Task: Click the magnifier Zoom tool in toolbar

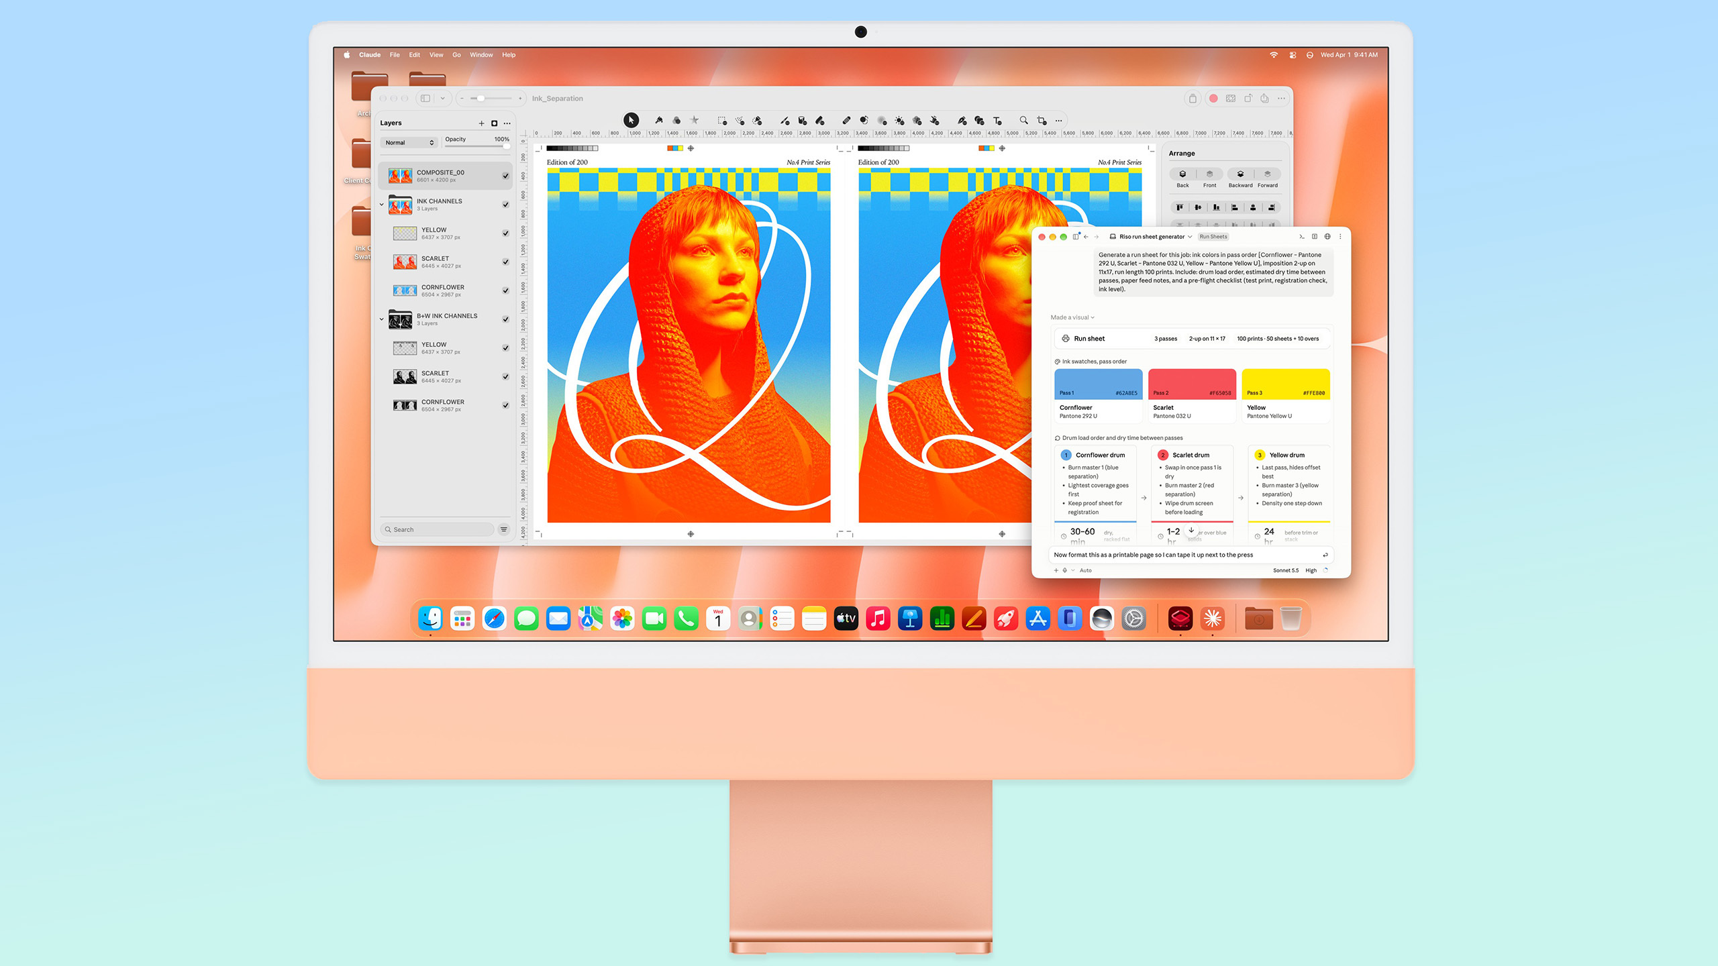Action: 1023,121
